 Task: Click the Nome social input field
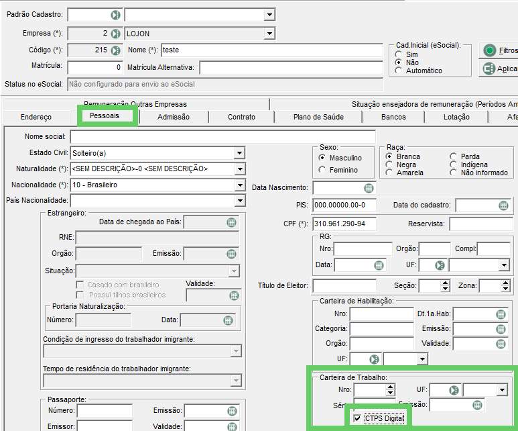click(x=223, y=137)
